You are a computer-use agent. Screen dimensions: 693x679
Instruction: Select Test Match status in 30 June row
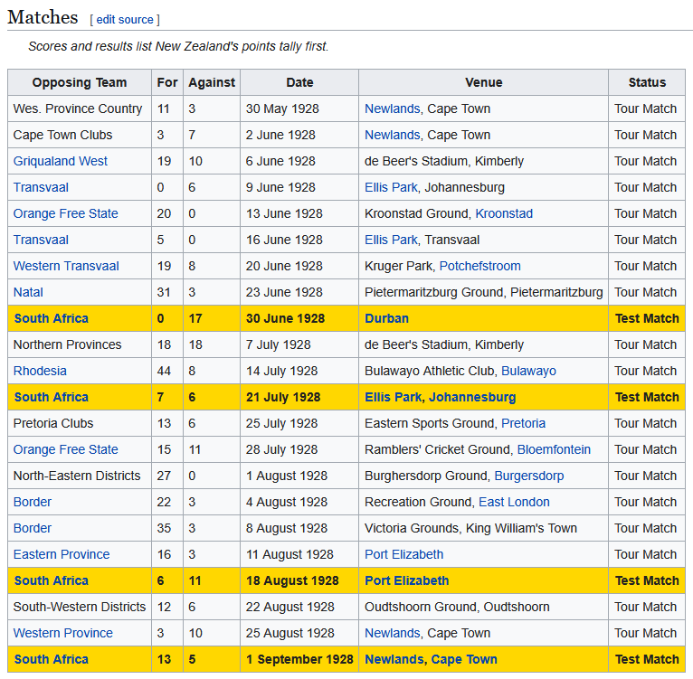click(x=647, y=318)
